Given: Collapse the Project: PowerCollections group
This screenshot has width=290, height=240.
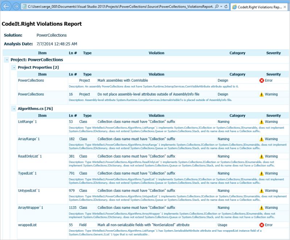Looking at the screenshot, I should (x=7, y=60).
